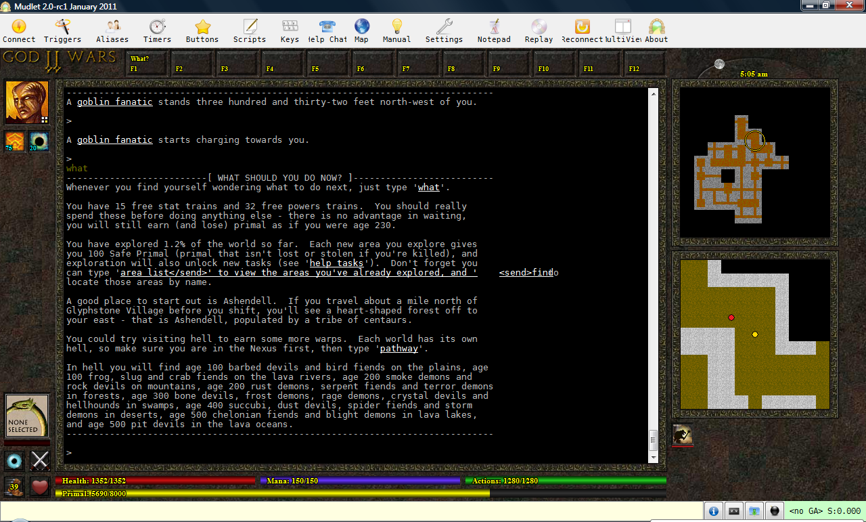Click the goblin enemy portrait below the map

[x=683, y=435]
